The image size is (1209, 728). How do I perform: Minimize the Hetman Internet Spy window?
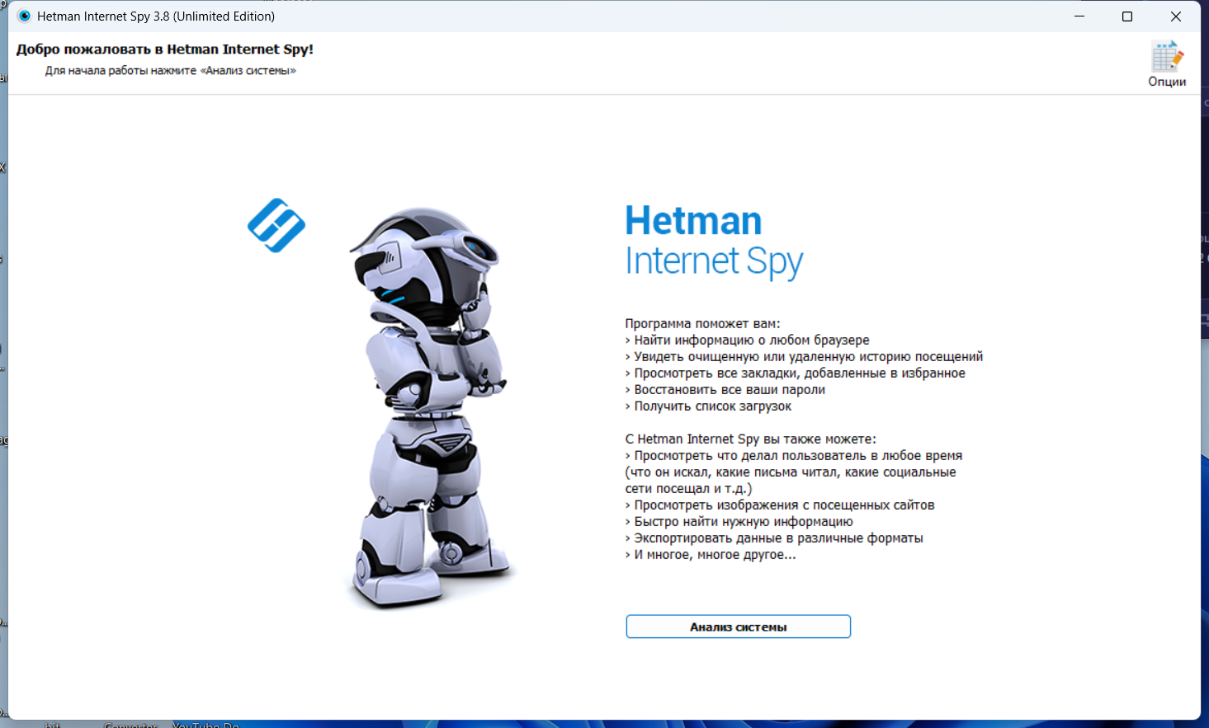click(1079, 16)
